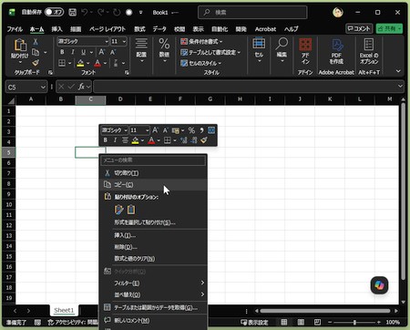Screen dimensions: 410x330
Task: Apply borders with ribbon borders icon
Action: pos(62,63)
